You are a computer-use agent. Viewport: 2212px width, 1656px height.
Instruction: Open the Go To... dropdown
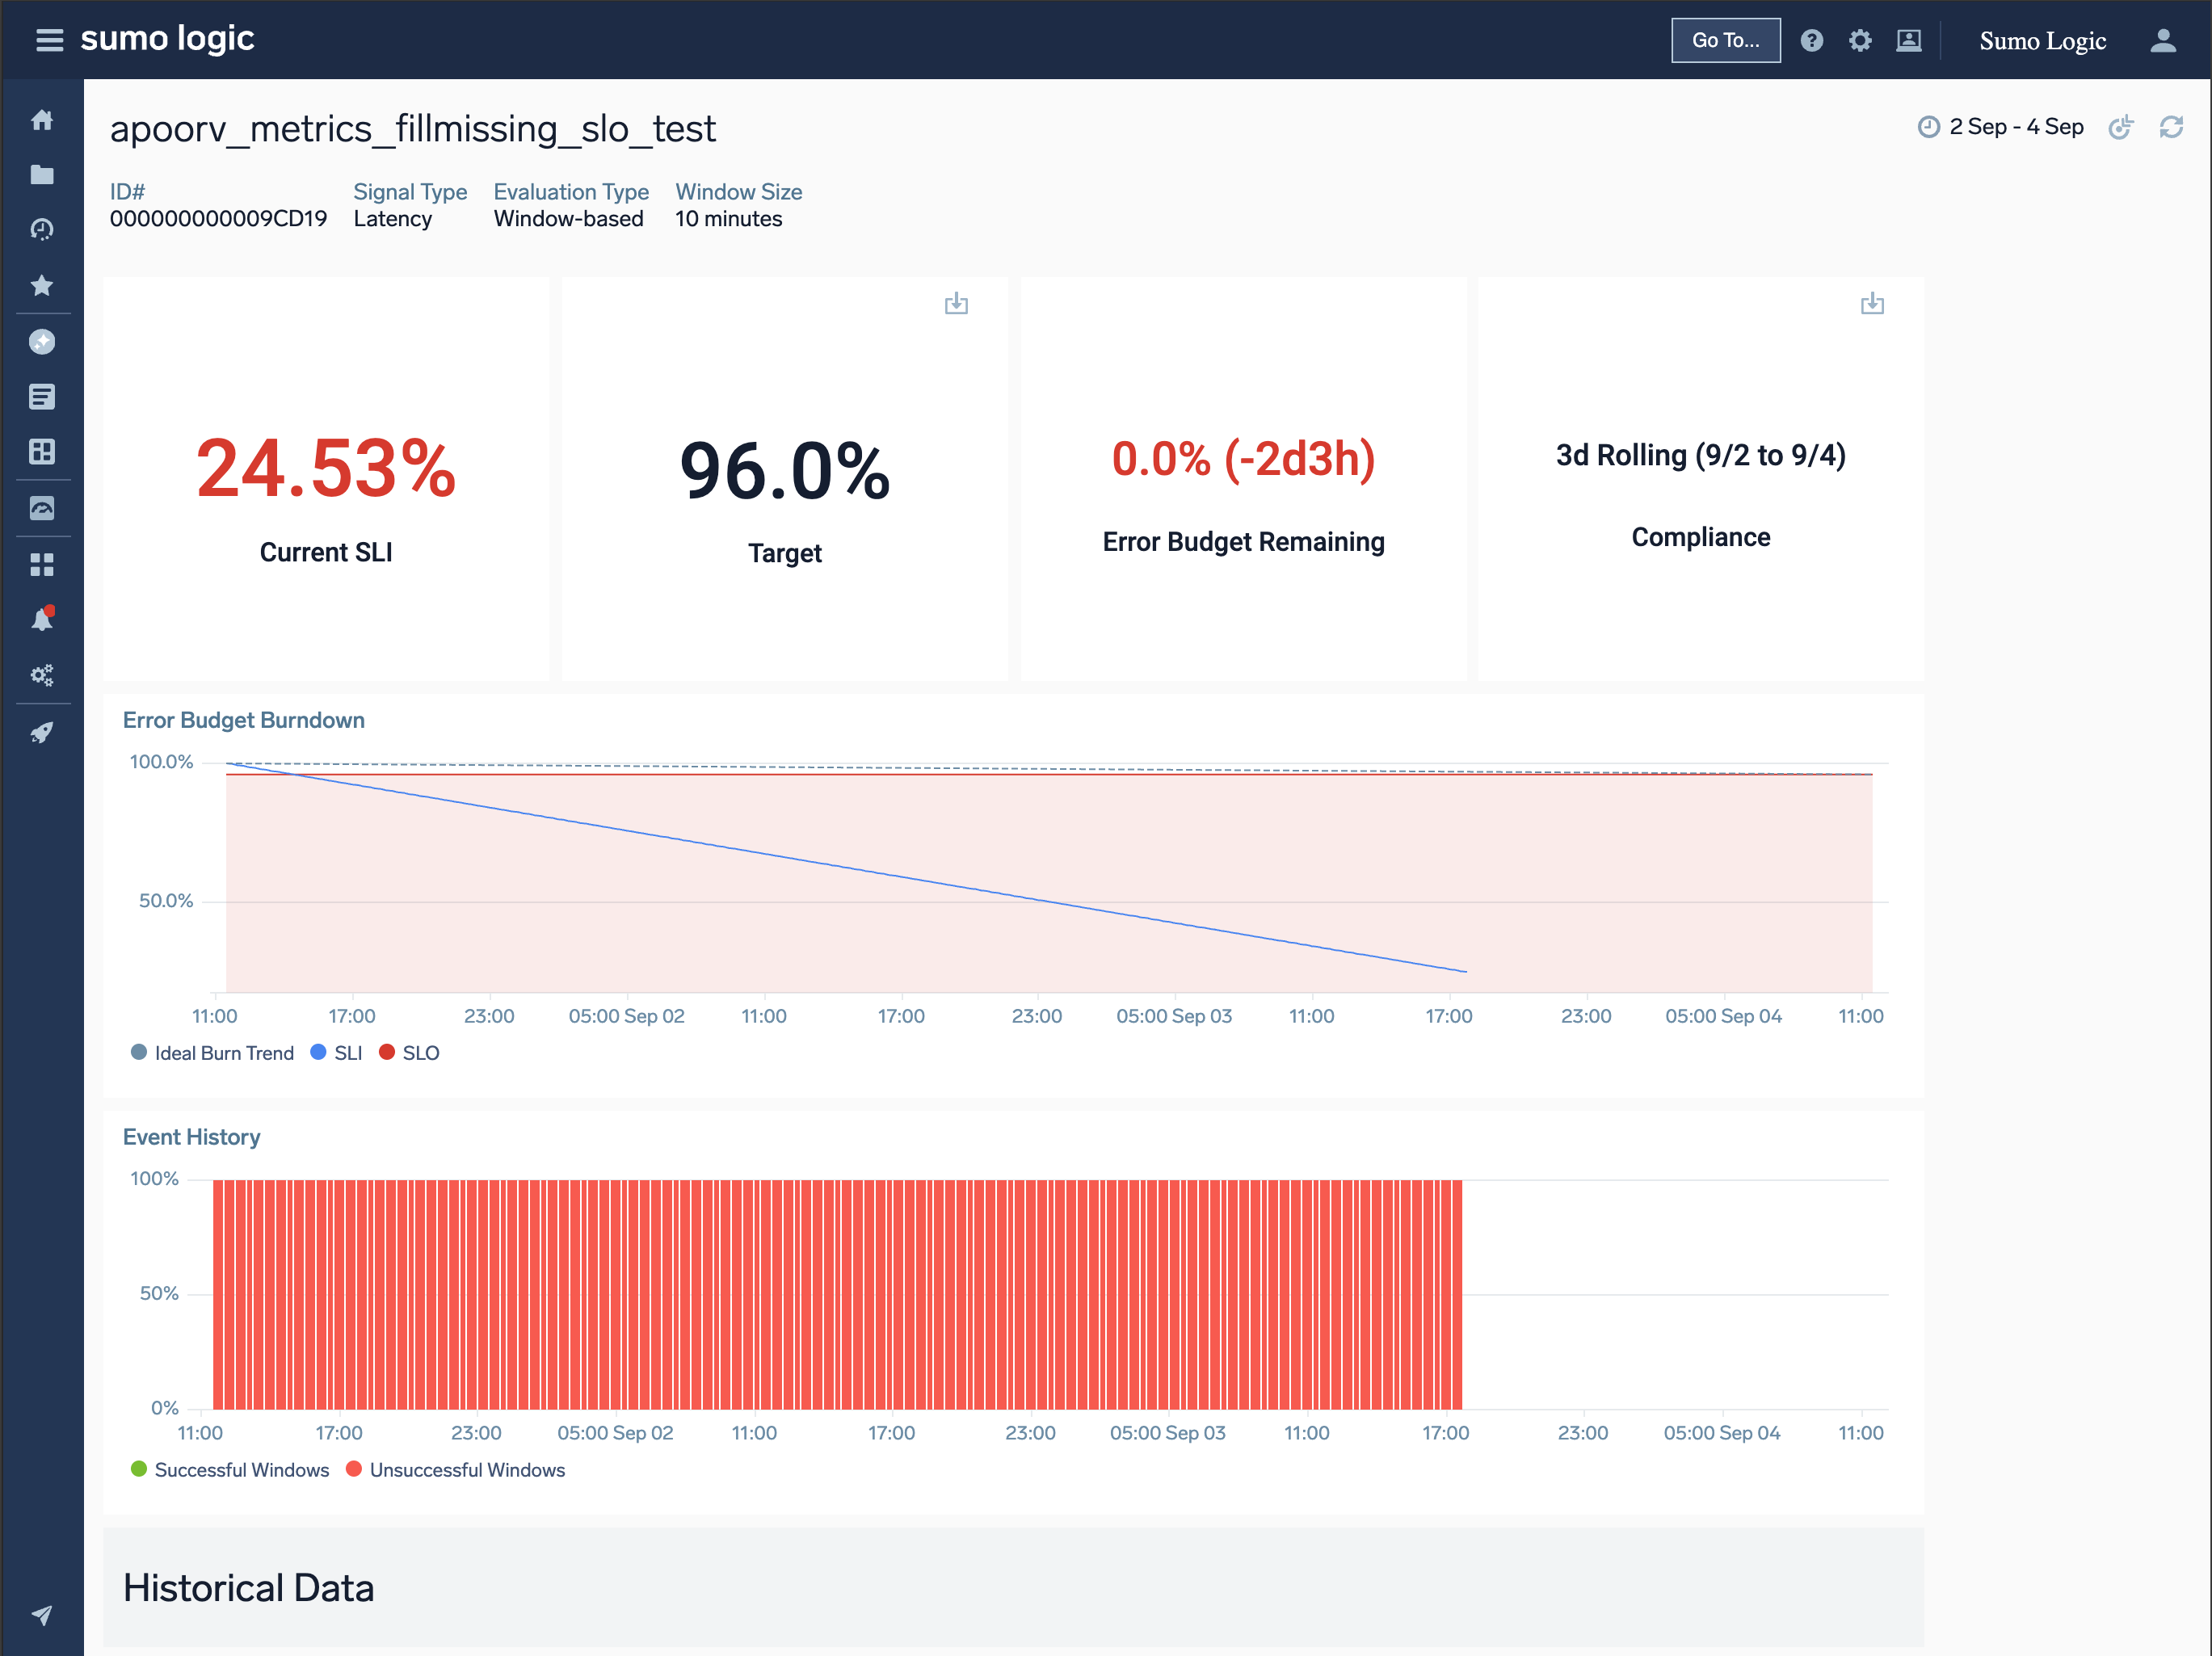[1725, 40]
